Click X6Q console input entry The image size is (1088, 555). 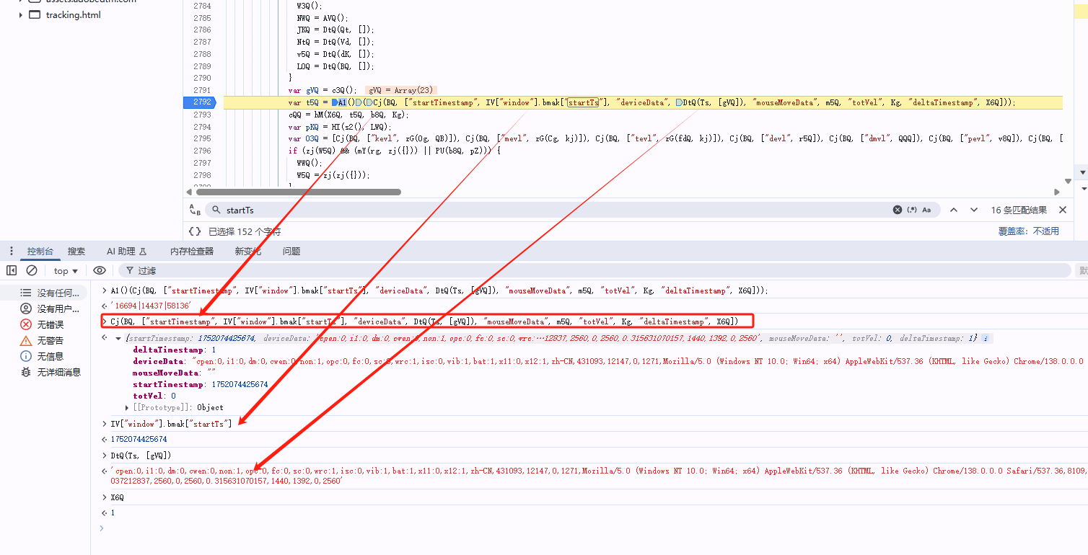pos(117,497)
